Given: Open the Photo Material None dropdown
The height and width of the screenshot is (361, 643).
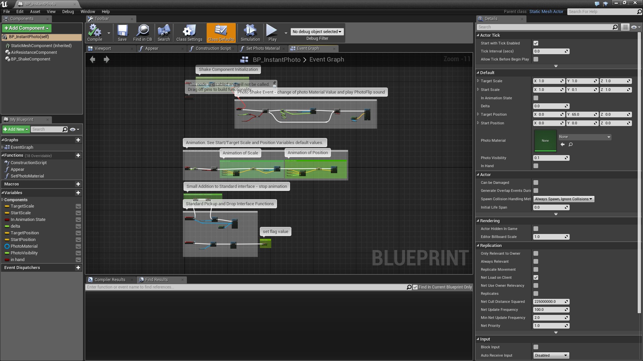Looking at the screenshot, I should [x=584, y=137].
